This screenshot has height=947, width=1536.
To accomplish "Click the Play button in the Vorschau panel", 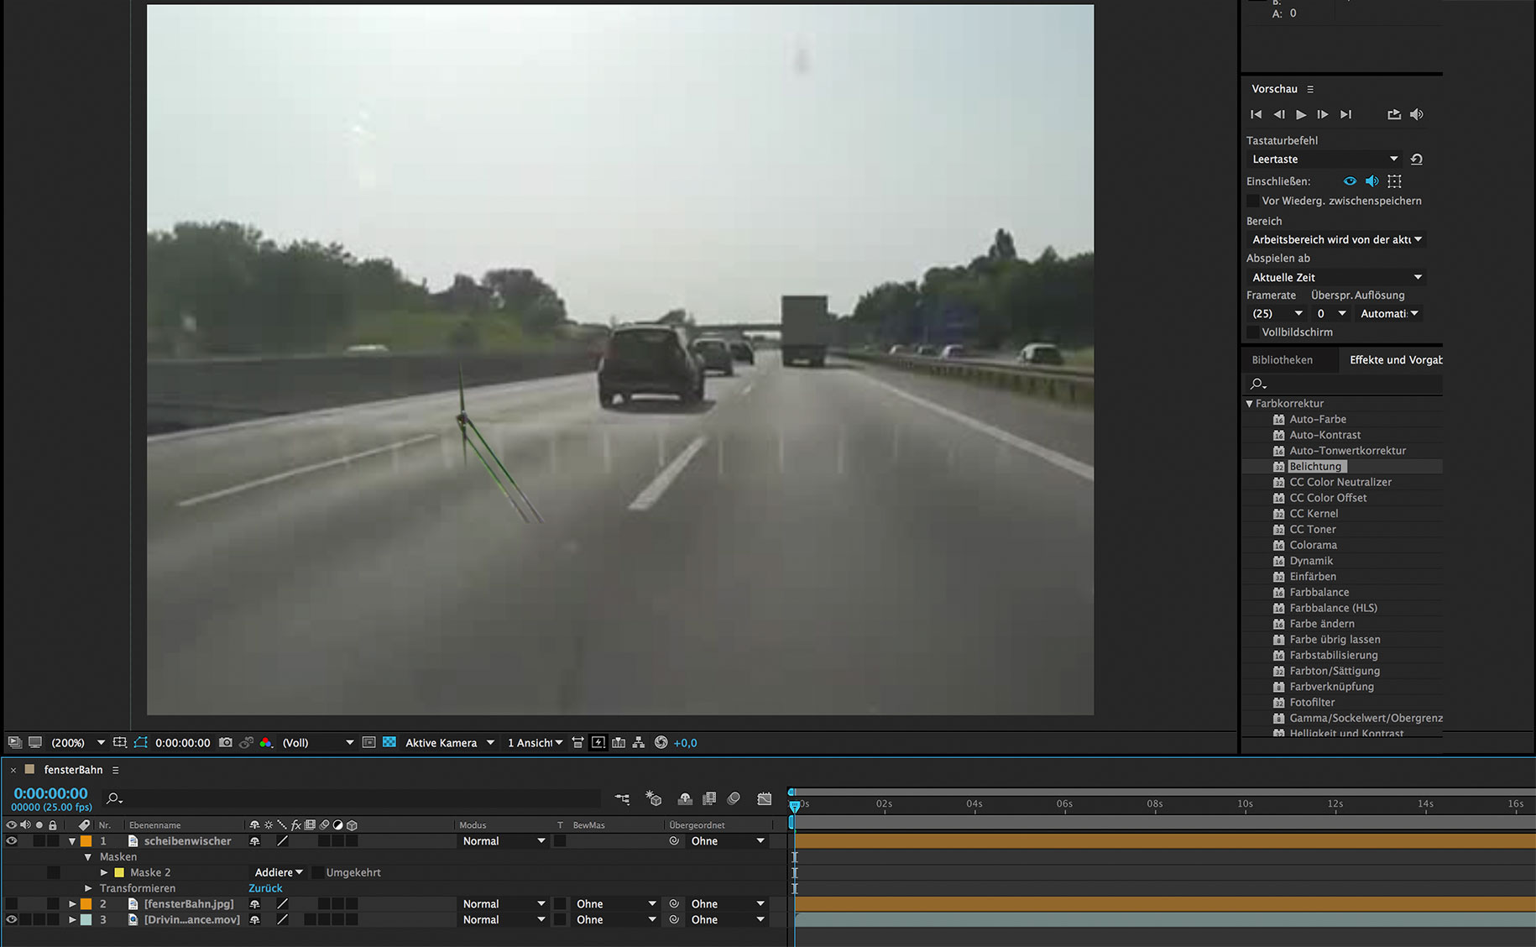I will 1301,114.
